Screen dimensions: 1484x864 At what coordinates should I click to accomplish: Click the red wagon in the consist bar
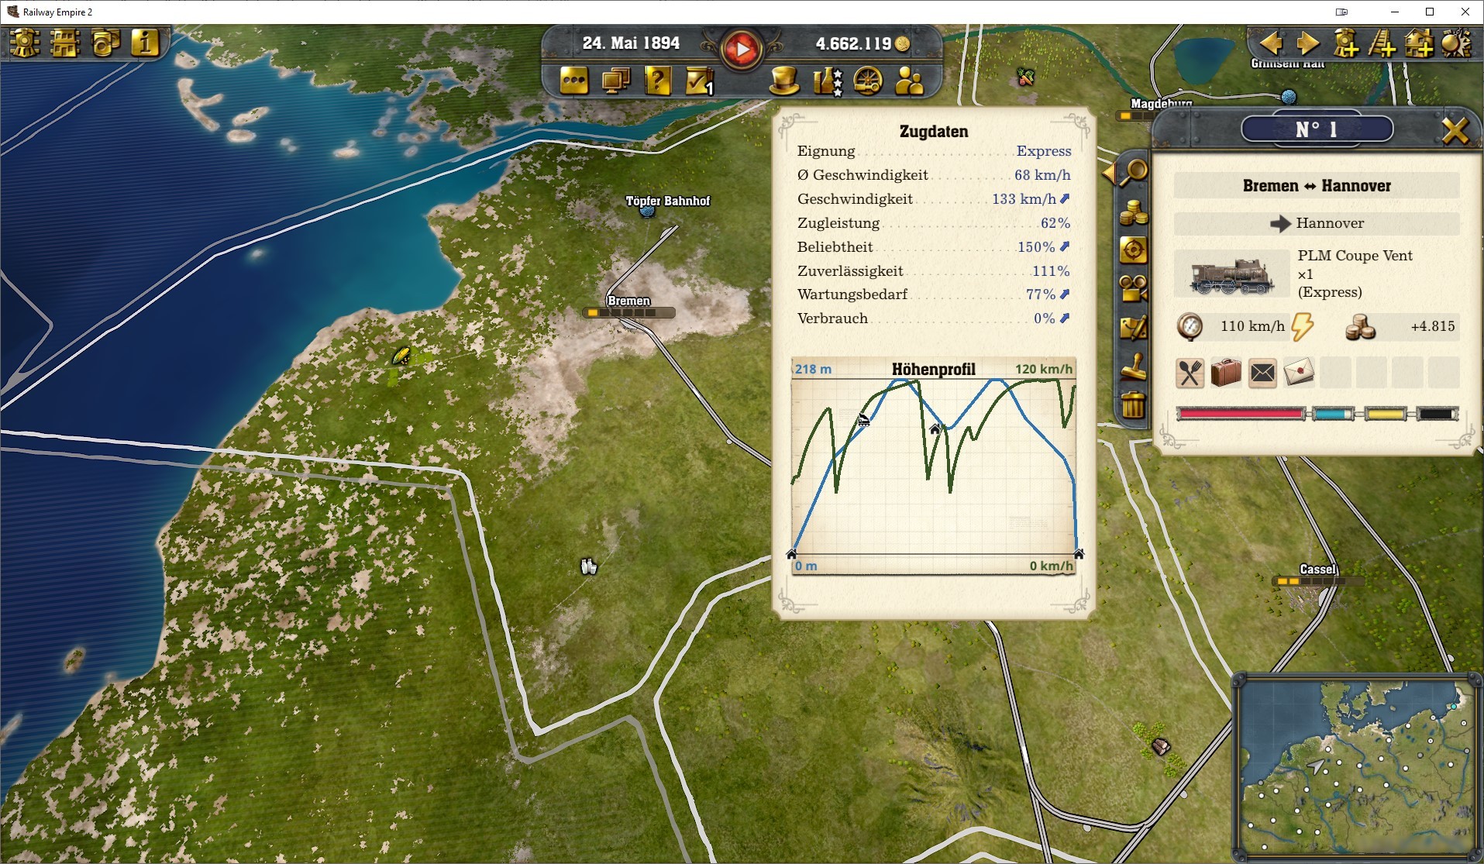[x=1240, y=415]
